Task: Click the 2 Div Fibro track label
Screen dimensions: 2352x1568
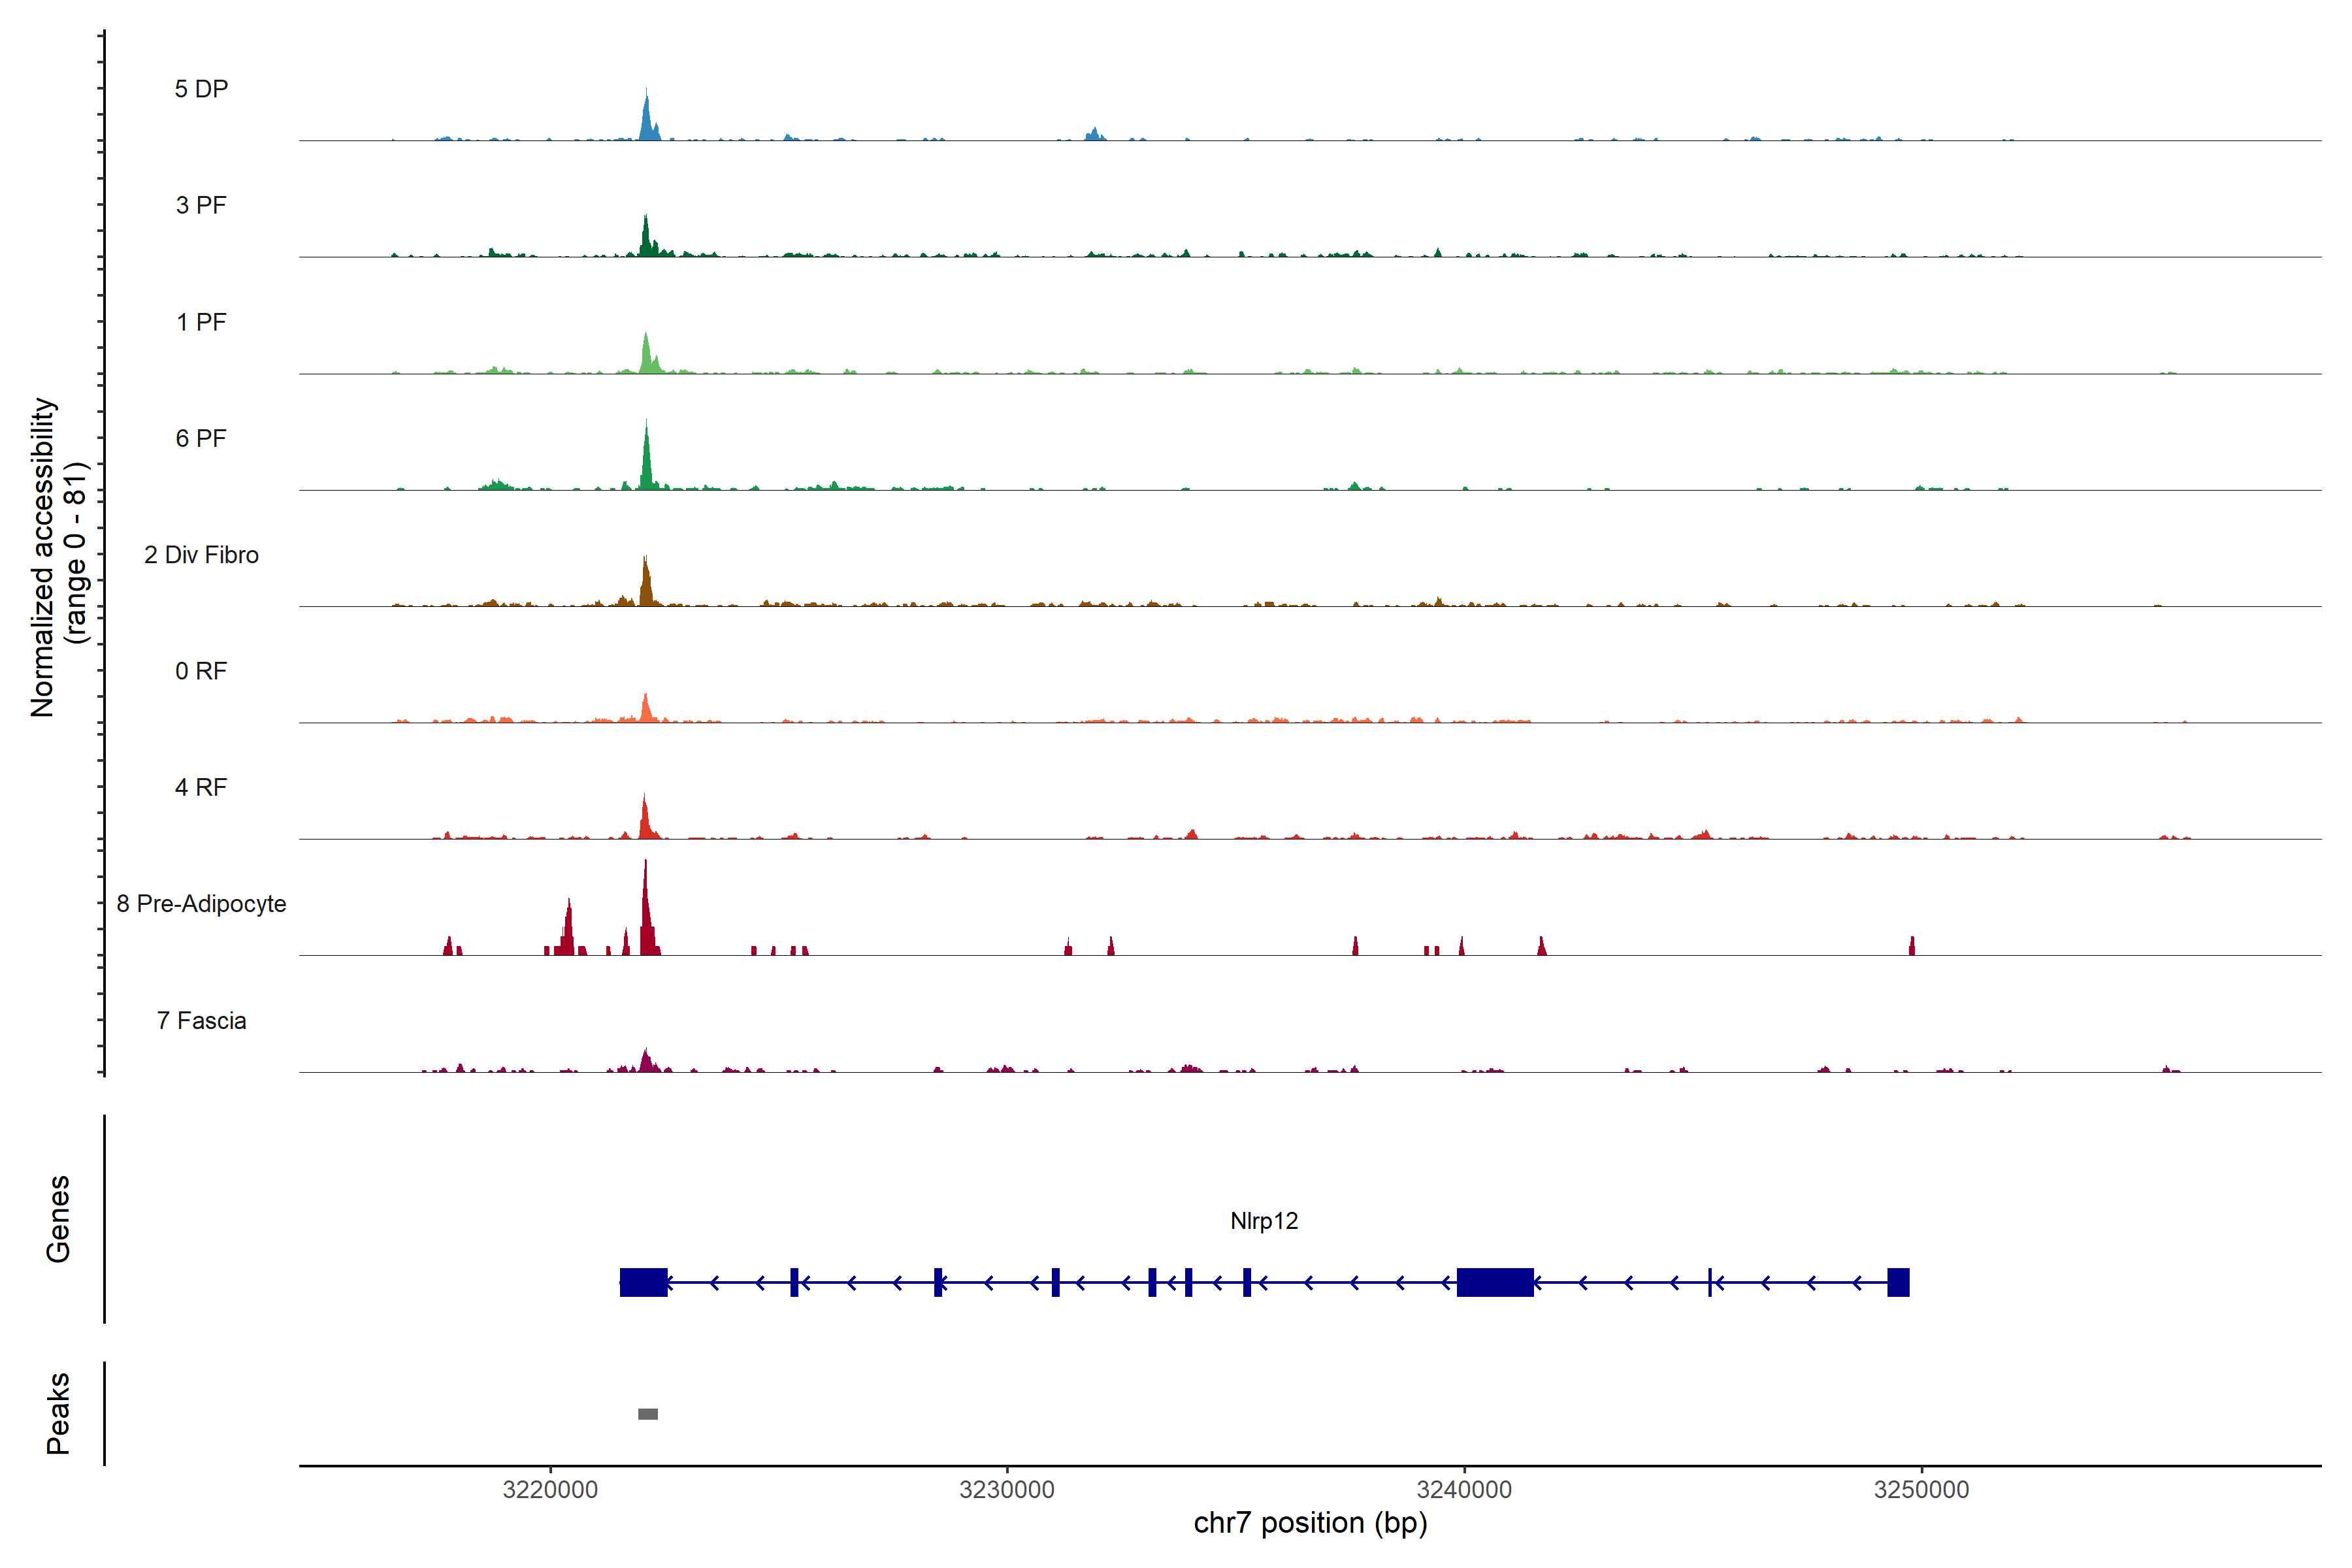Action: tap(201, 555)
